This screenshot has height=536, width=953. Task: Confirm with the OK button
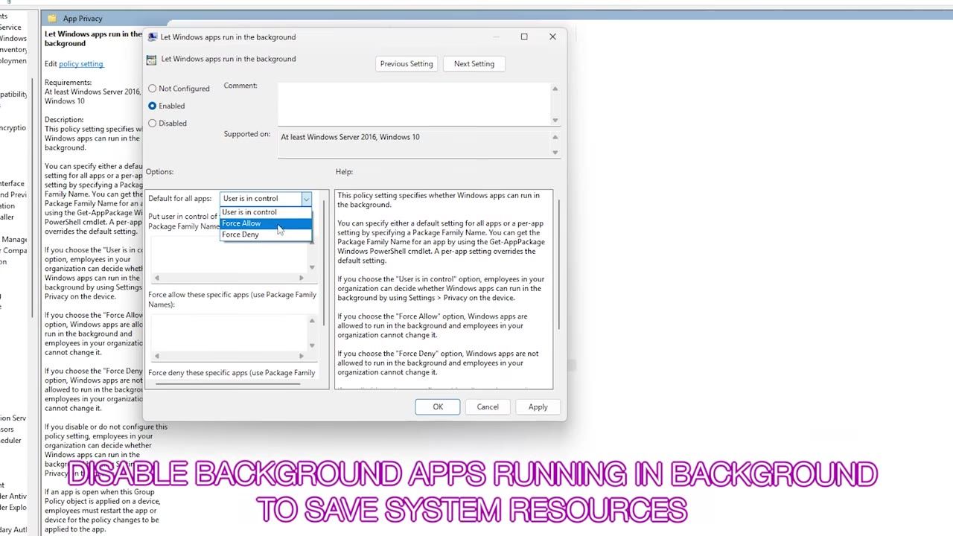click(438, 407)
